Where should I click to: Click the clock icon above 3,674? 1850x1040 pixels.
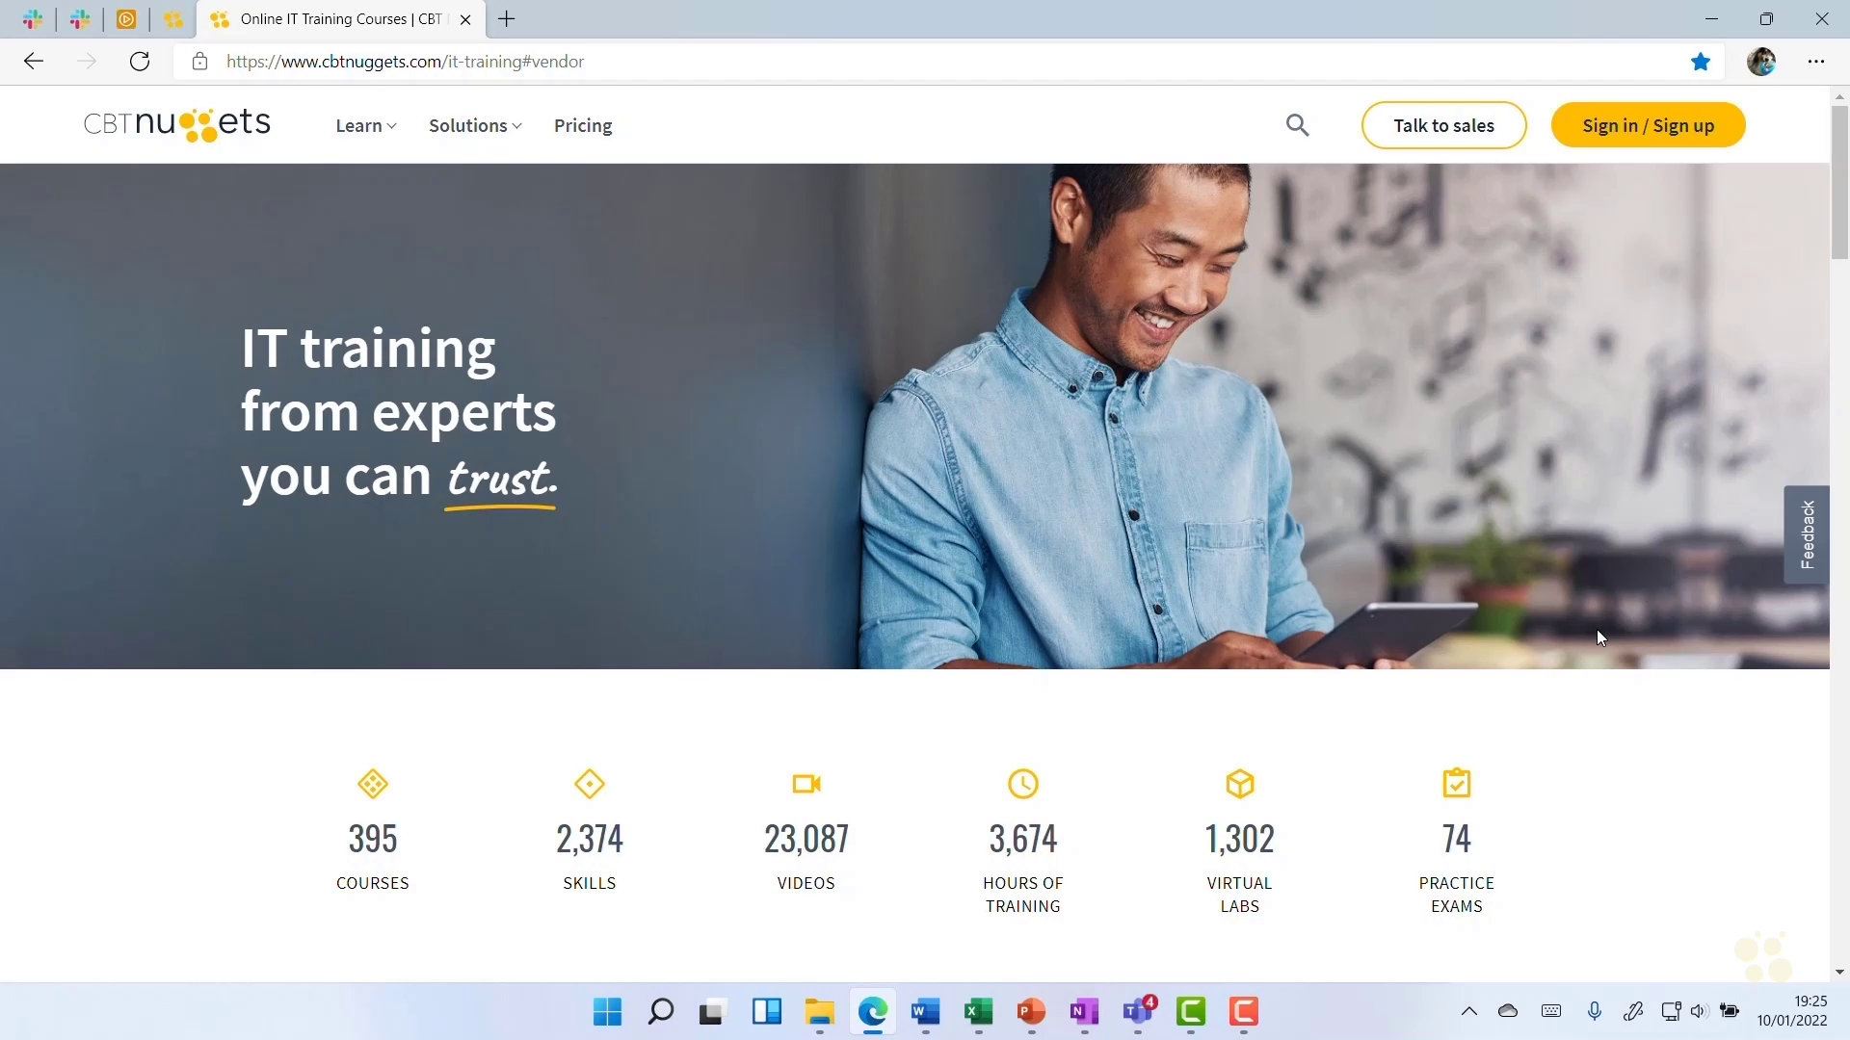click(1023, 784)
